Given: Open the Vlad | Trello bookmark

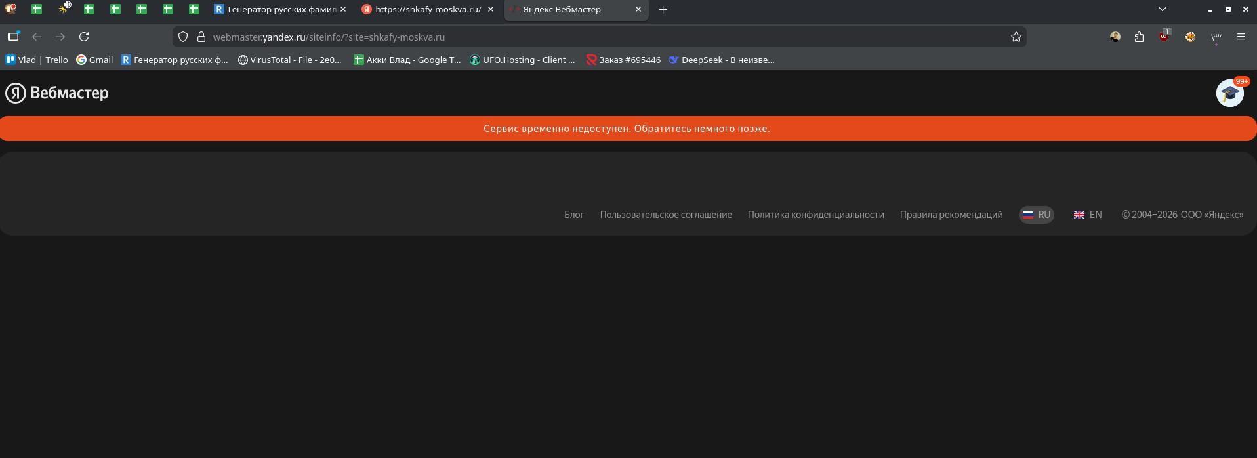Looking at the screenshot, I should pos(37,60).
